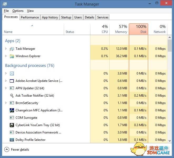Screen dimensions: 174x158
Task: Sort by the Memory column header
Action: coord(119,29)
